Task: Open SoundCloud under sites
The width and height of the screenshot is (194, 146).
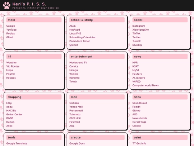Action: tap(140, 103)
